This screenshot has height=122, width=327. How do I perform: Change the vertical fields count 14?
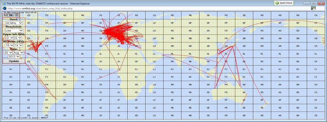[x=18, y=45]
